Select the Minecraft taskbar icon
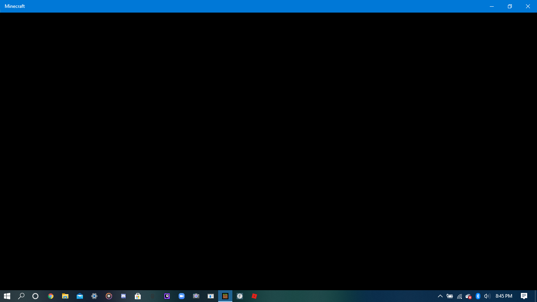 pyautogui.click(x=225, y=296)
